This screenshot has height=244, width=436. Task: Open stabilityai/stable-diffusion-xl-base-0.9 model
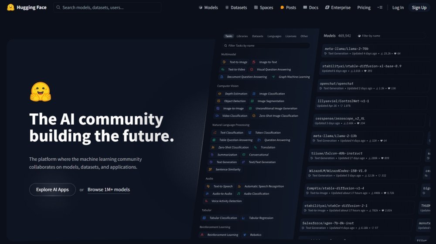pos(374,68)
